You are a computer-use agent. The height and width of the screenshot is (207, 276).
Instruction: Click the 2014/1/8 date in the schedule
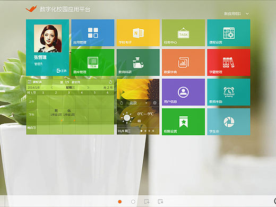click(x=33, y=88)
